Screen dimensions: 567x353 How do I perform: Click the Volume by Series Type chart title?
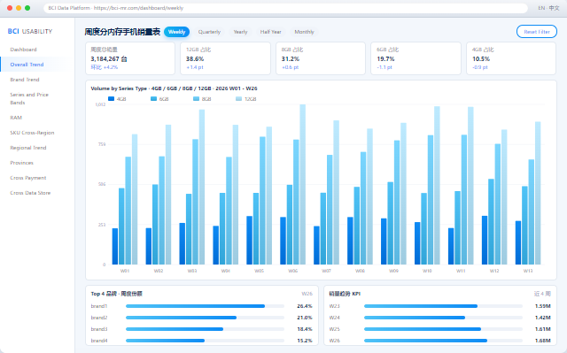coord(174,88)
